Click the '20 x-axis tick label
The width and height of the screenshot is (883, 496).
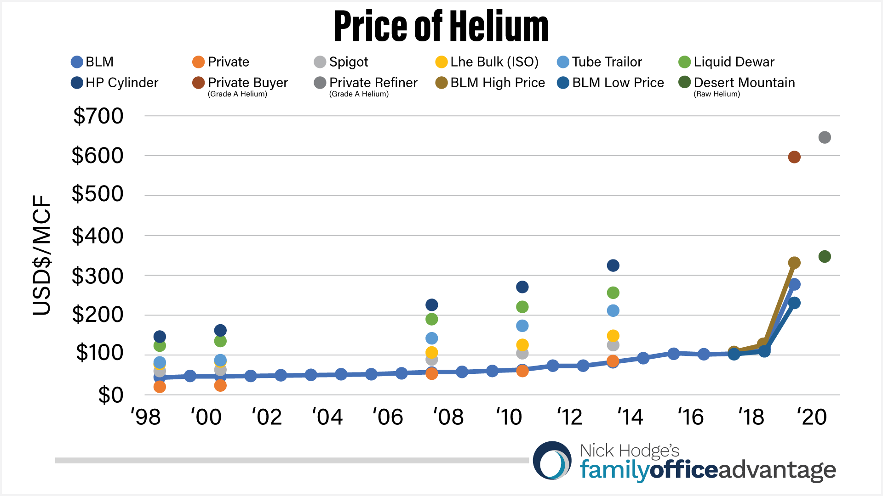(812, 417)
